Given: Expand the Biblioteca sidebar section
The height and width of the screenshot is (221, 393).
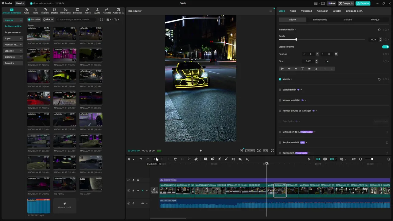Looking at the screenshot, I should 13,57.
